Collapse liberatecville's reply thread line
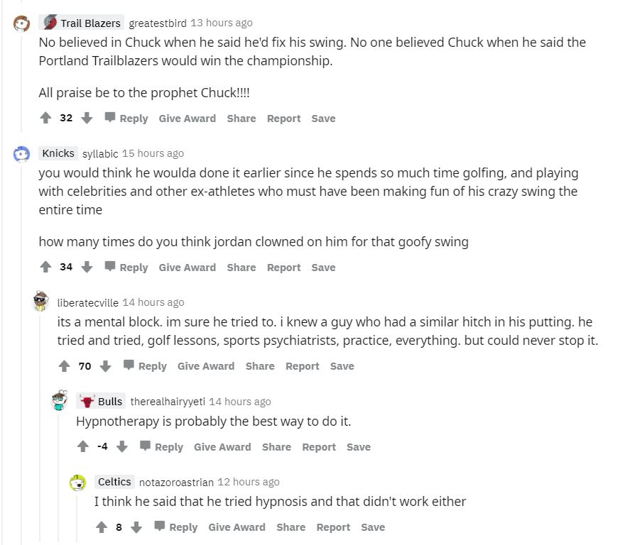Image resolution: width=625 pixels, height=545 pixels. [40, 426]
